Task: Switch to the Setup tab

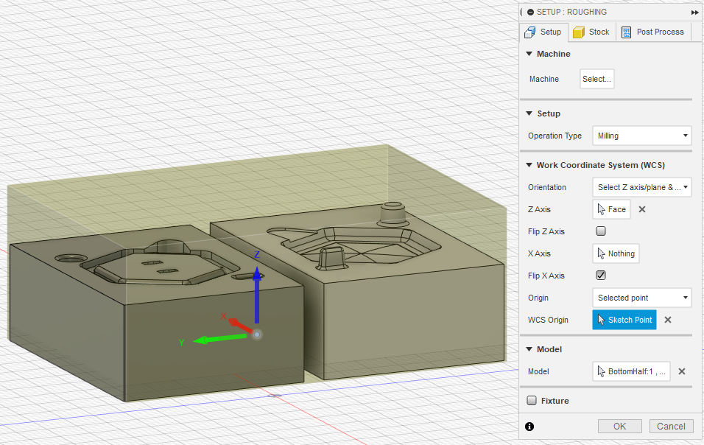Action: point(543,32)
